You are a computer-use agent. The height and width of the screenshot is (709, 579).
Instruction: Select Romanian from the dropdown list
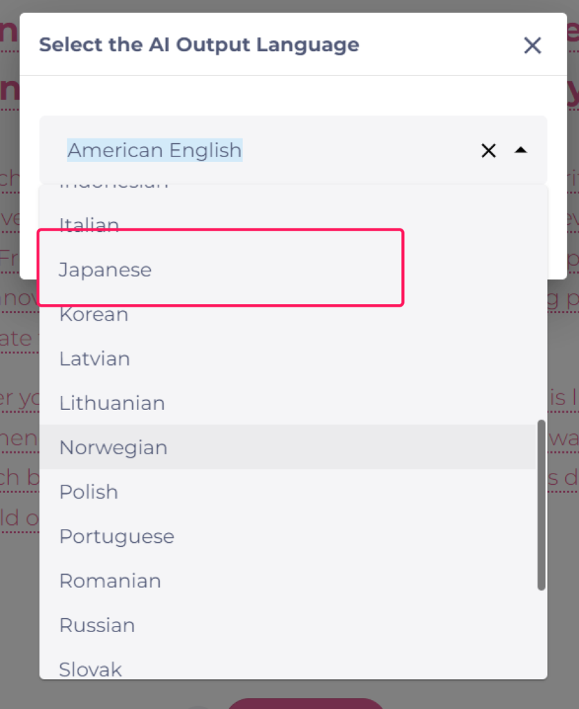click(110, 581)
